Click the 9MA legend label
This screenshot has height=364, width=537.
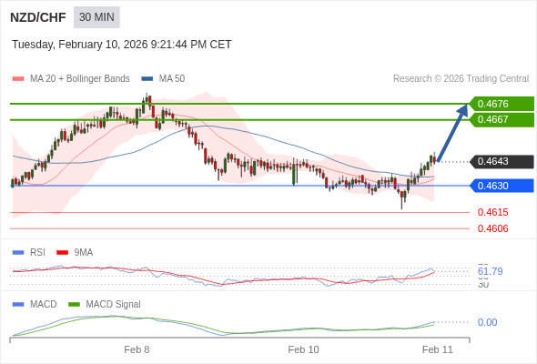click(84, 253)
